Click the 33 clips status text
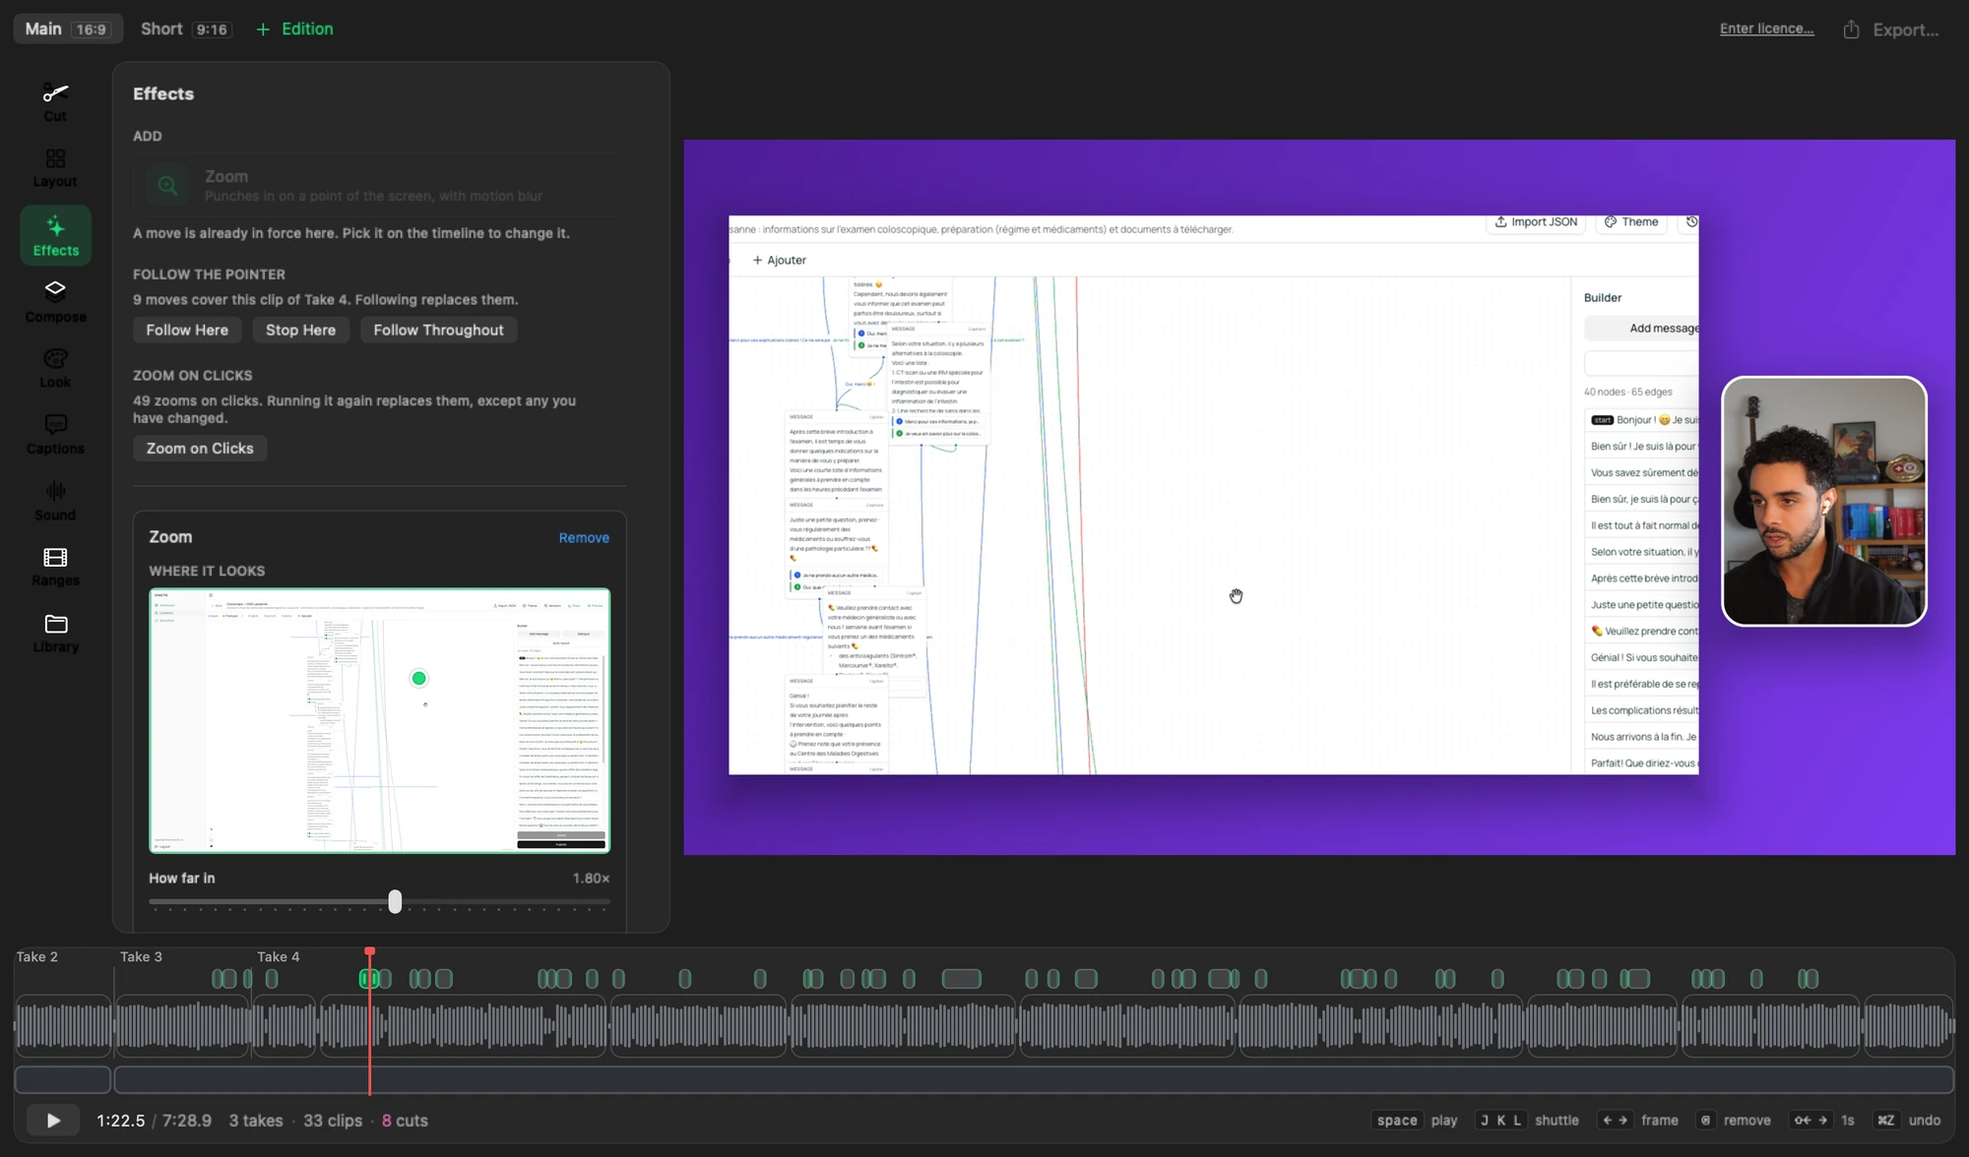This screenshot has width=1969, height=1157. tap(333, 1121)
